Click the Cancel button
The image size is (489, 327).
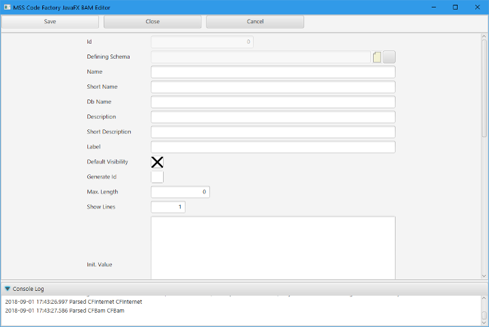(x=254, y=22)
